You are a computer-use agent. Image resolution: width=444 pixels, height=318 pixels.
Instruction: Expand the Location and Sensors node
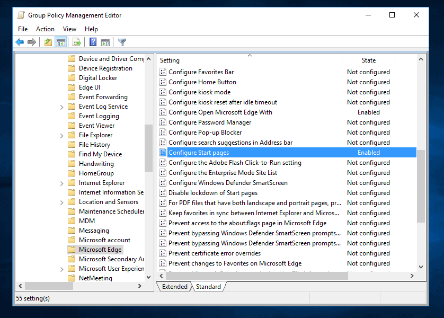coord(62,202)
